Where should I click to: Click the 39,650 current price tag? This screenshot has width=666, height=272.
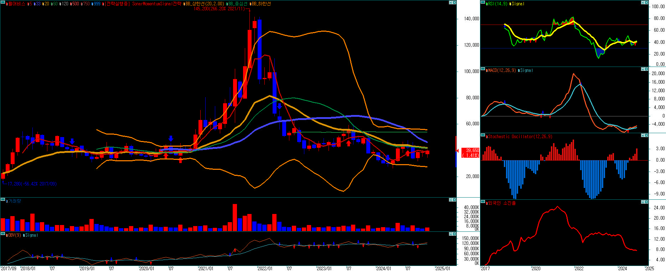coord(470,153)
